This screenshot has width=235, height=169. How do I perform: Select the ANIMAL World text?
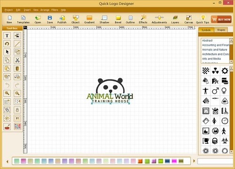(x=110, y=96)
